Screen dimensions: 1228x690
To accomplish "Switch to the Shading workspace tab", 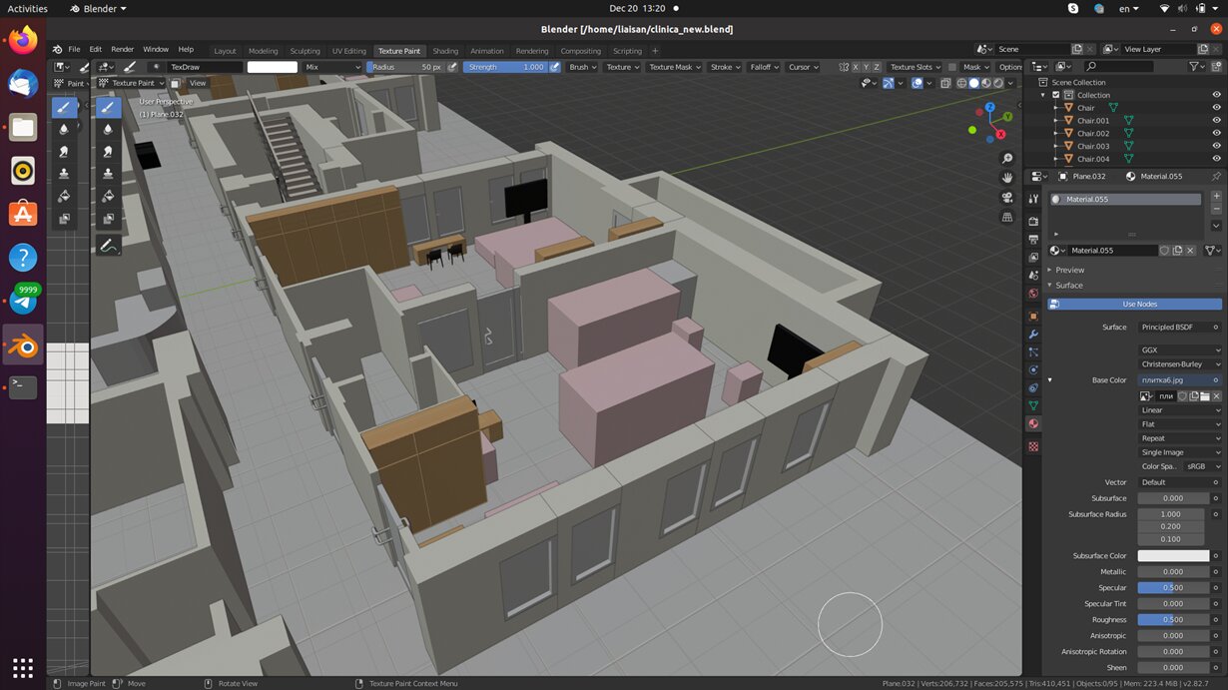I will click(445, 51).
